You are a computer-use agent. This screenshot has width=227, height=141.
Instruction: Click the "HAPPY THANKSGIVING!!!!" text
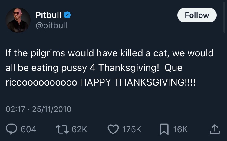point(138,83)
